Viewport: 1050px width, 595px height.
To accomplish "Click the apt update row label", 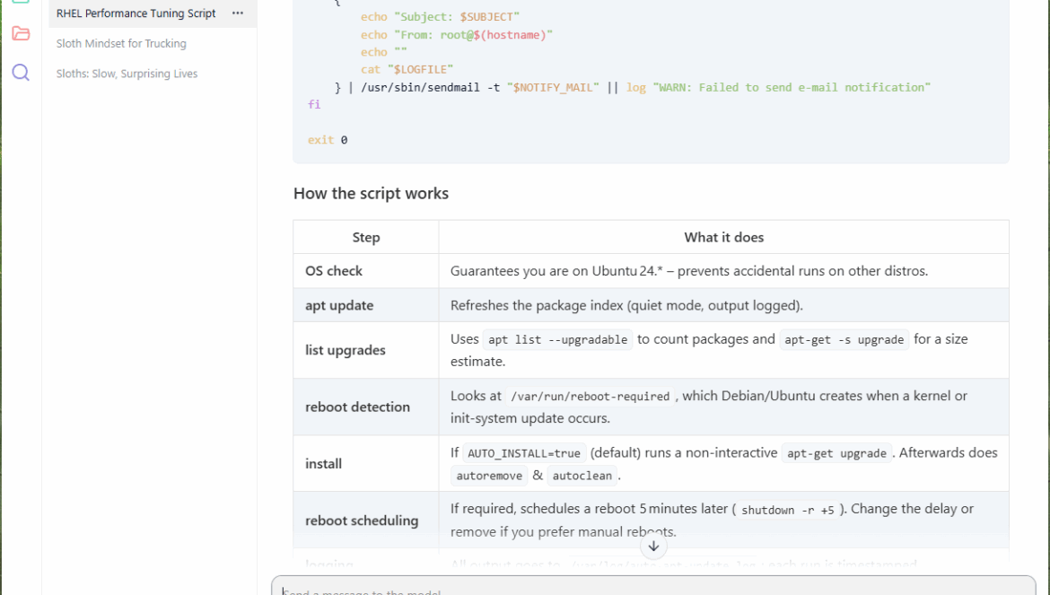I will click(339, 305).
